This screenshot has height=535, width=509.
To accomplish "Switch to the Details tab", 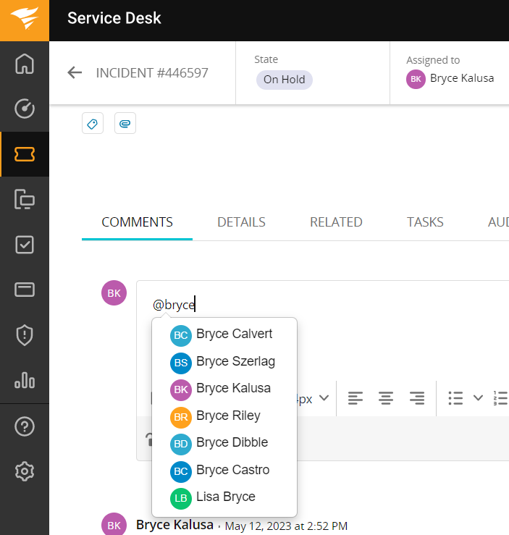I will click(x=241, y=222).
